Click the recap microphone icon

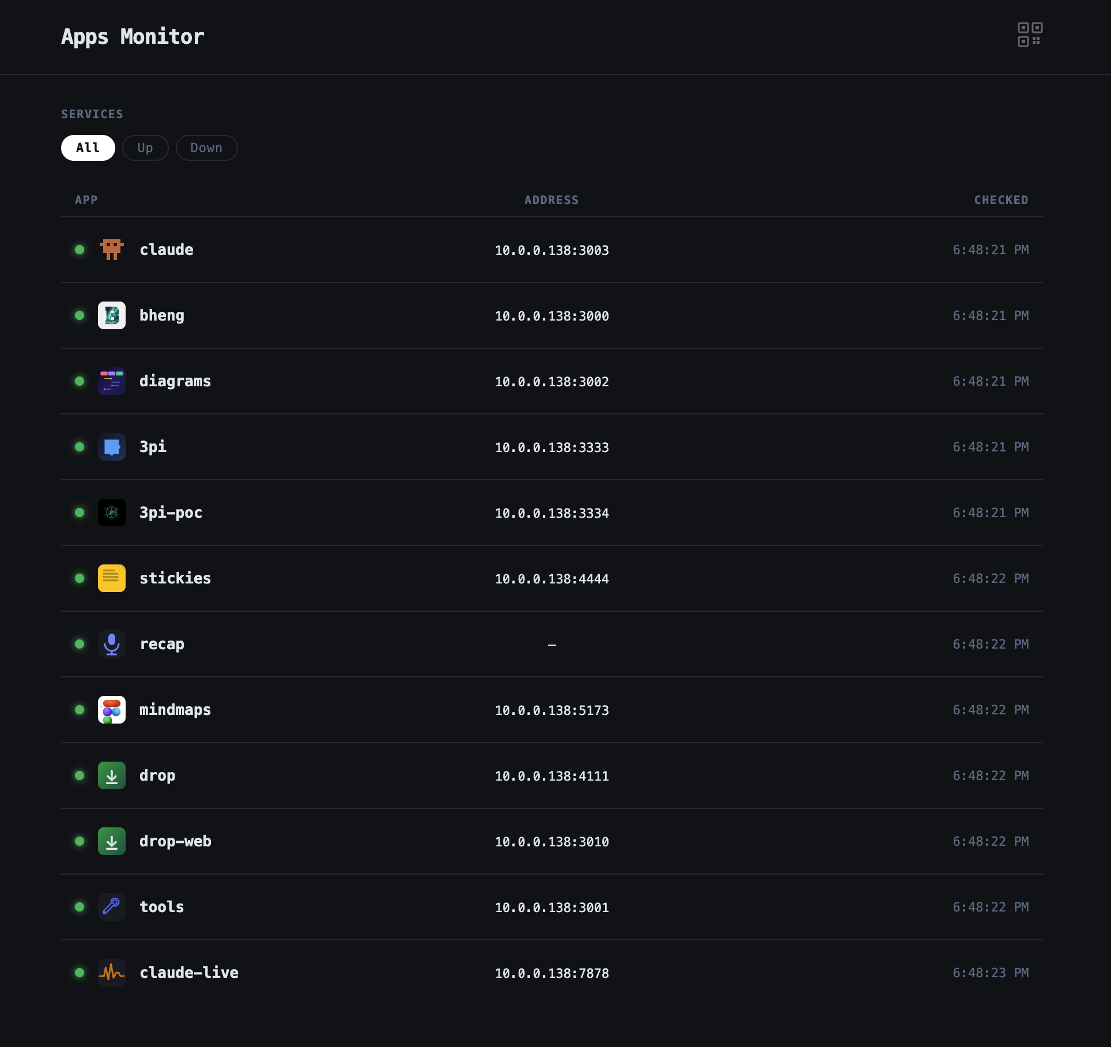coord(112,644)
